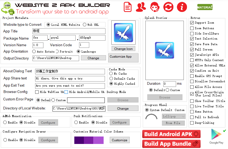Click the progress wheel arc preview

pyautogui.click(x=151, y=117)
